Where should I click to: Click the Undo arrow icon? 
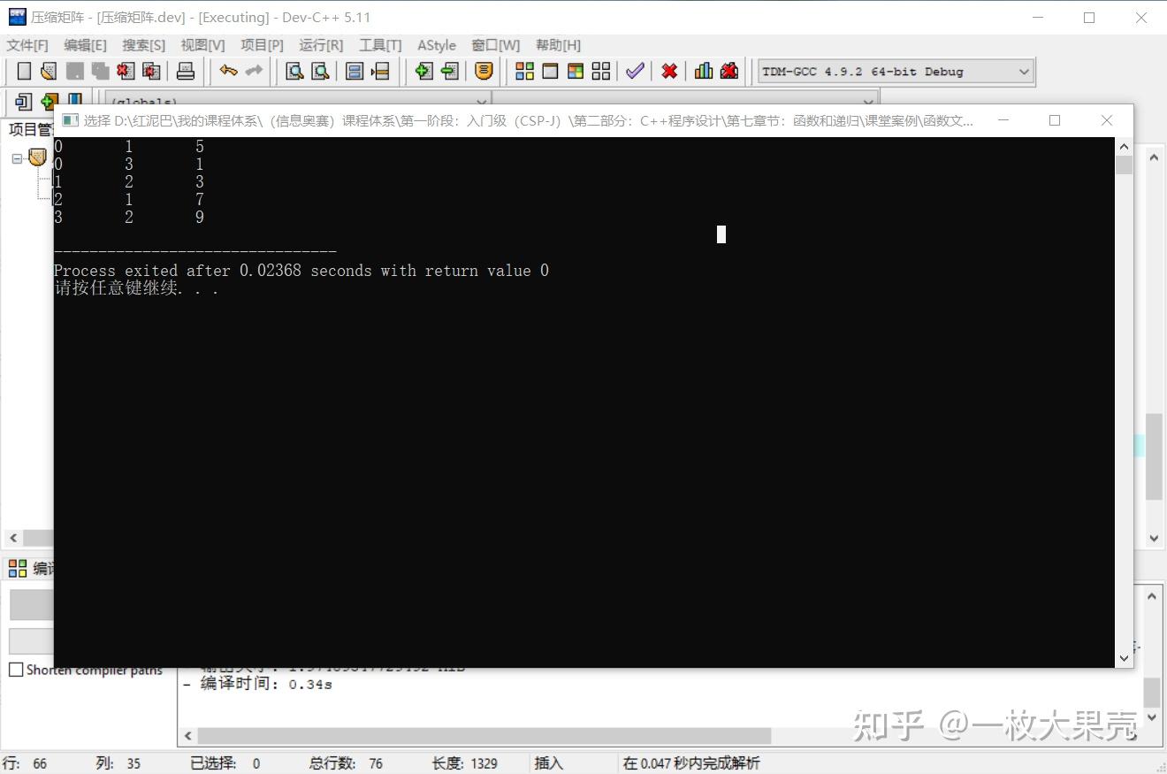coord(228,71)
